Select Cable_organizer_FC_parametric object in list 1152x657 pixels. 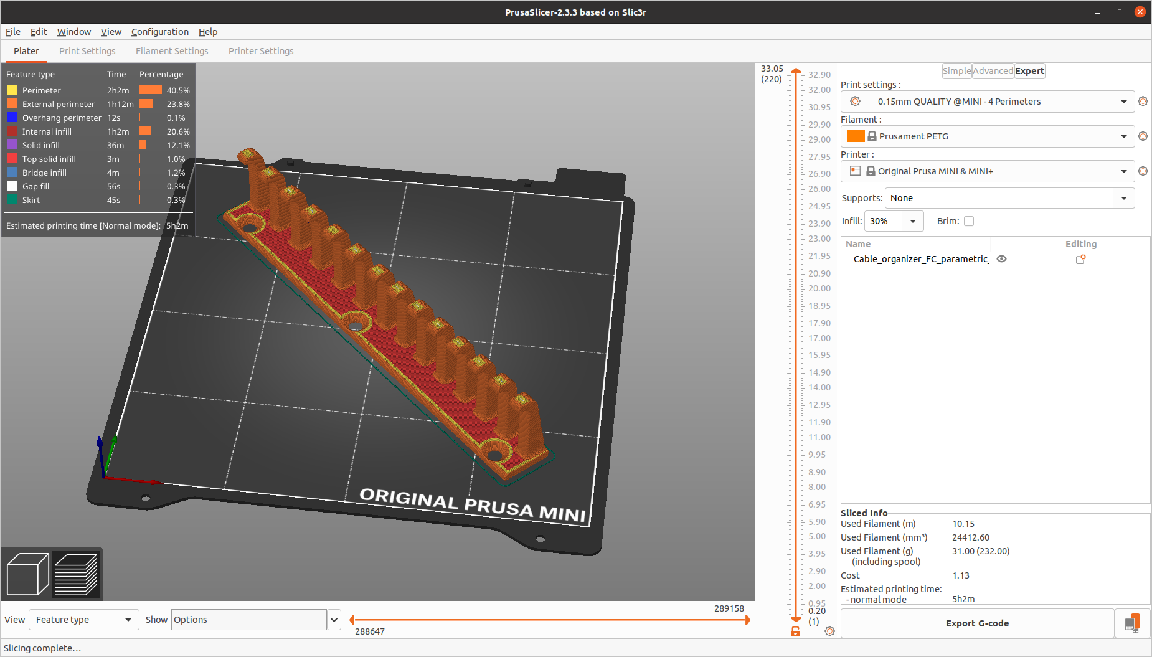pyautogui.click(x=920, y=259)
